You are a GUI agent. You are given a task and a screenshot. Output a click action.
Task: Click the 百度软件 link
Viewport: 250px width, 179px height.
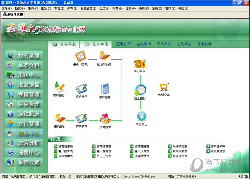(x=204, y=44)
